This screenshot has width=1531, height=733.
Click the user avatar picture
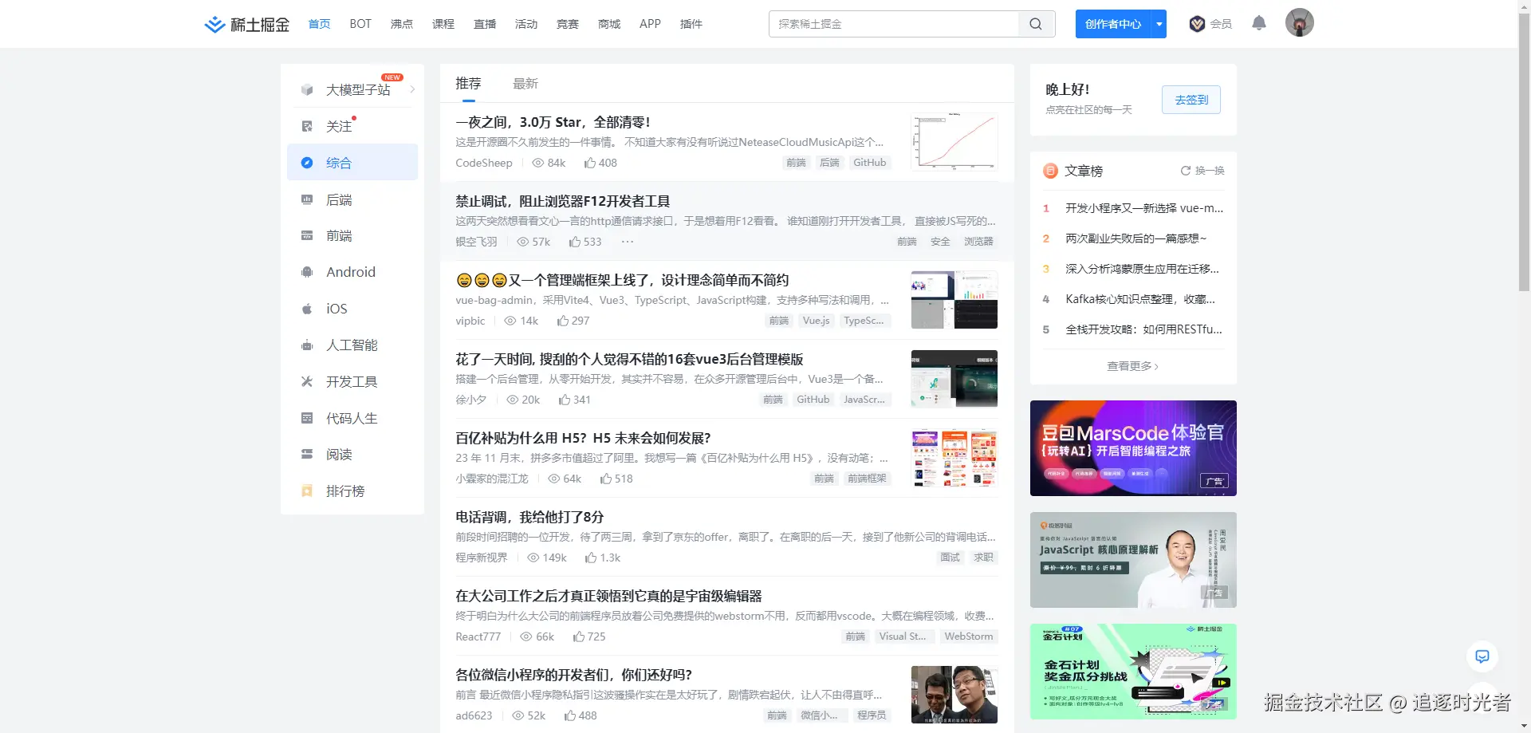[x=1300, y=23]
